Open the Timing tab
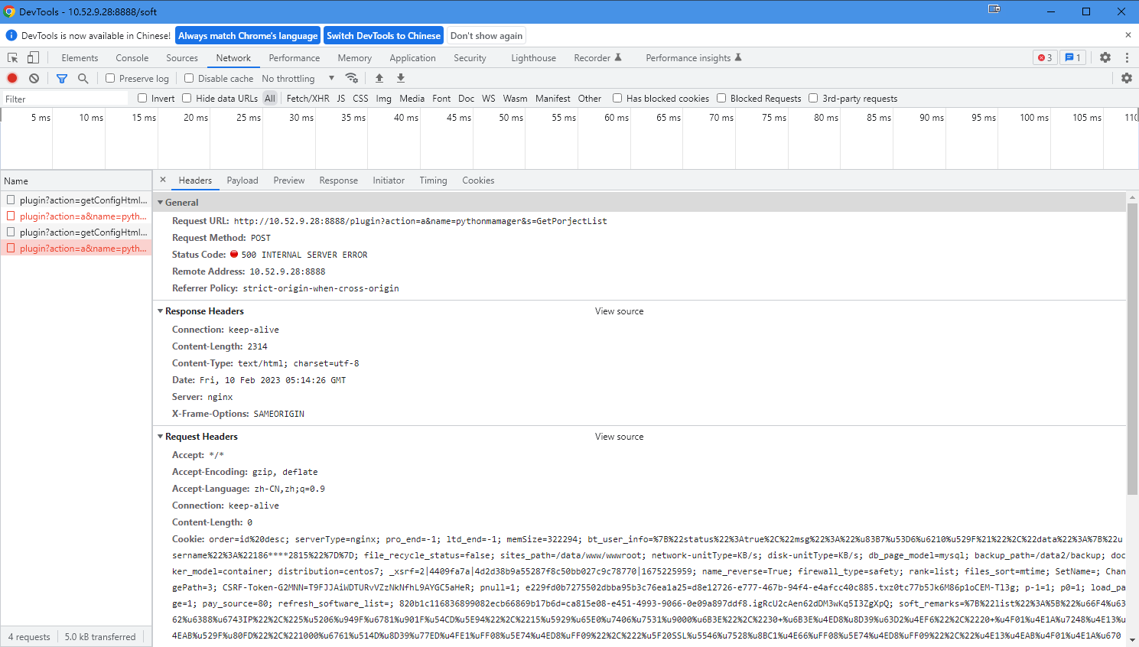The height and width of the screenshot is (647, 1139). tap(433, 180)
